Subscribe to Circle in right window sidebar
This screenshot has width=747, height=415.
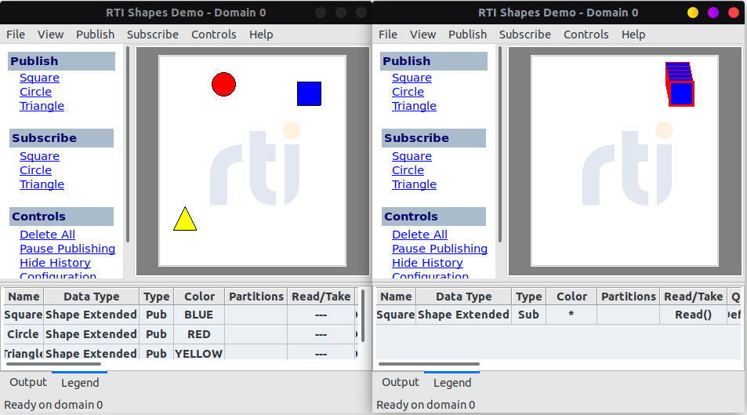pos(408,170)
